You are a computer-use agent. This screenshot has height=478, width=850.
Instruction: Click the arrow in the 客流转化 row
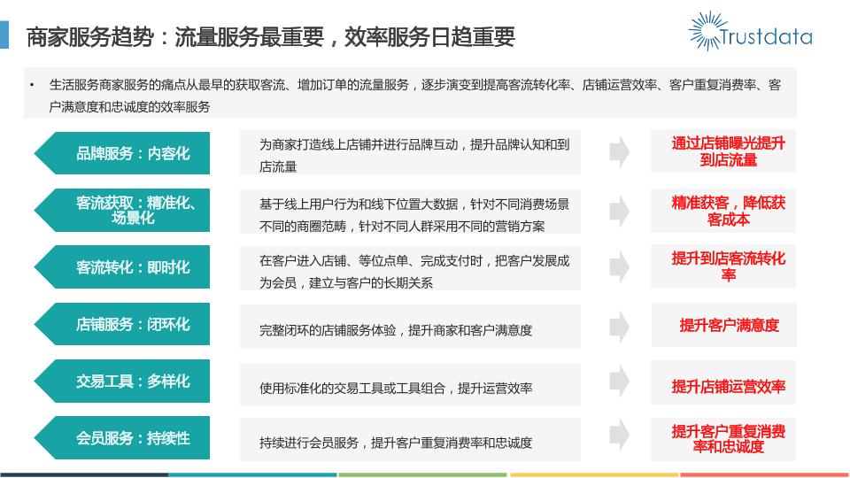coord(619,266)
